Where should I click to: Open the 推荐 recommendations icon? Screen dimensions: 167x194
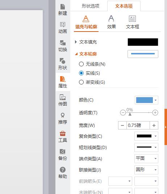point(63,119)
